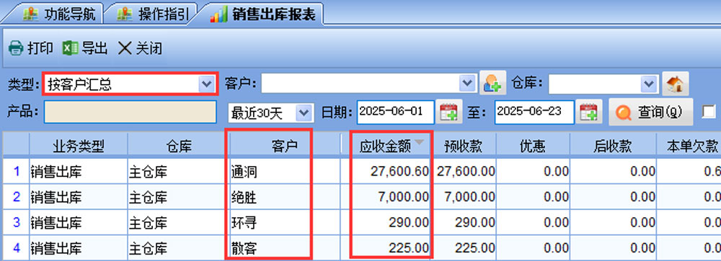Click the 产品 input field
Image resolution: width=721 pixels, height=261 pixels.
(130, 112)
